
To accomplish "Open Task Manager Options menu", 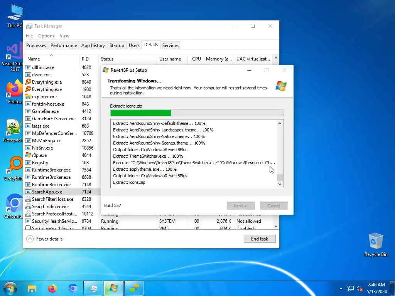I will click(x=46, y=36).
